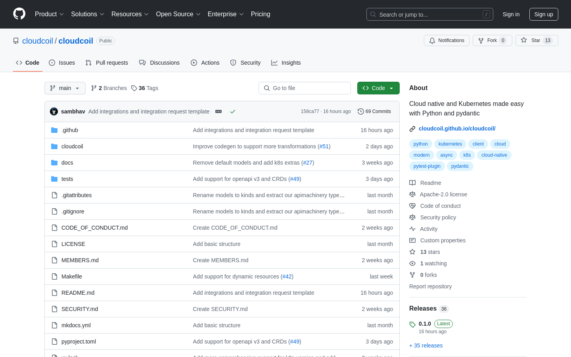Click the Go to file input

pyautogui.click(x=305, y=88)
